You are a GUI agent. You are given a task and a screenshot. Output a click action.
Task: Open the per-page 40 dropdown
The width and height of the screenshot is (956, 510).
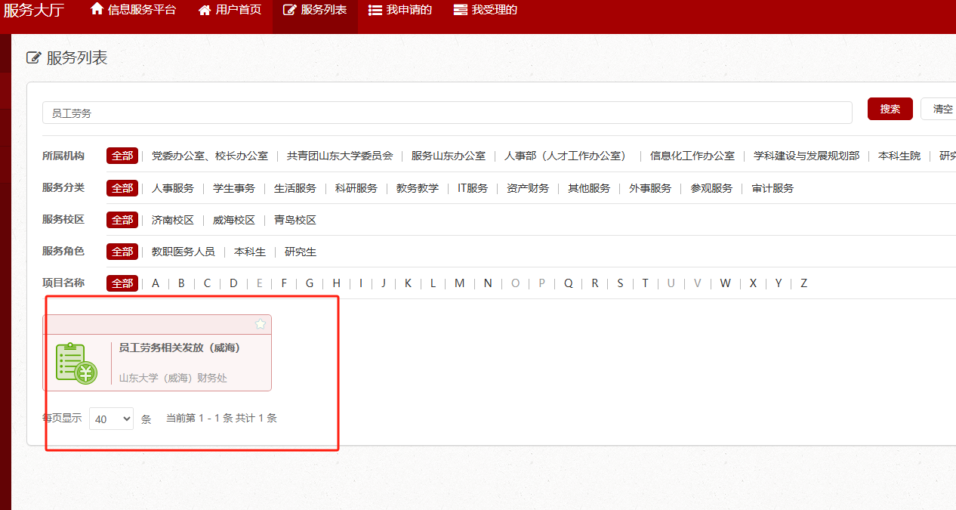(111, 419)
